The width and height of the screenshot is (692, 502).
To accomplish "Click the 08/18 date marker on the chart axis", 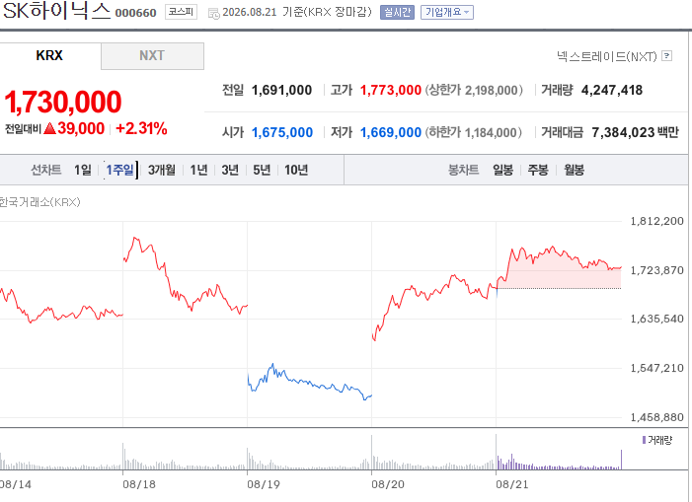I will click(x=139, y=484).
